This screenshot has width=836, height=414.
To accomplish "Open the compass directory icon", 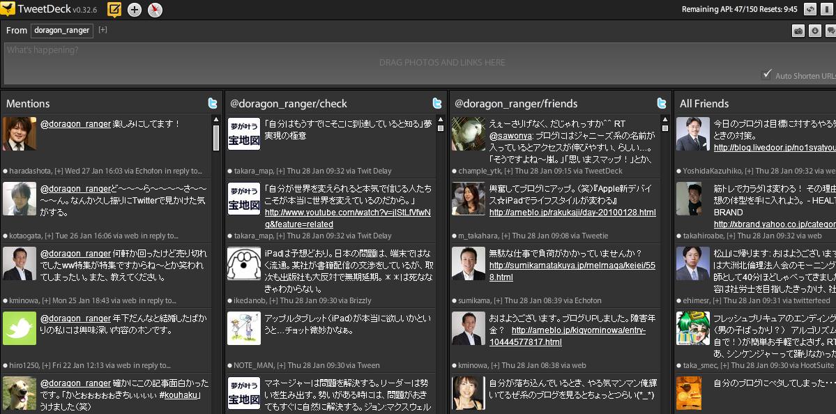I will coord(155,10).
